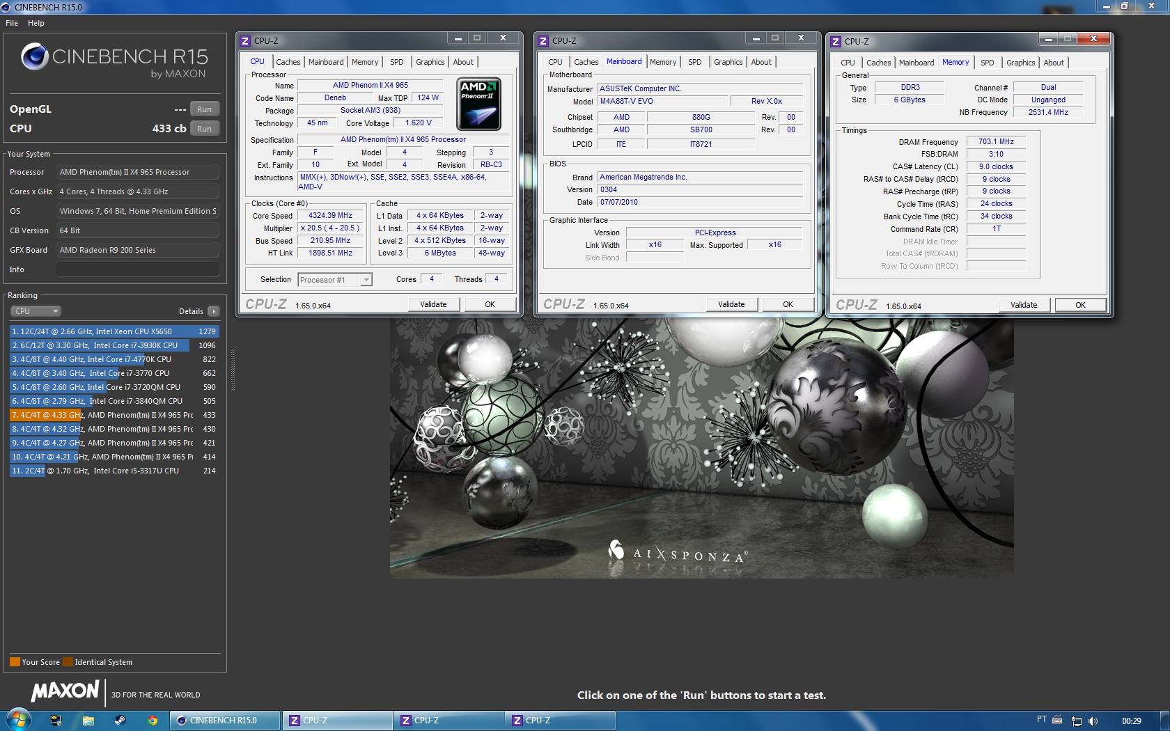This screenshot has height=731, width=1170.
Task: Open the SPD tab in first CPU-Z window
Action: 396,62
